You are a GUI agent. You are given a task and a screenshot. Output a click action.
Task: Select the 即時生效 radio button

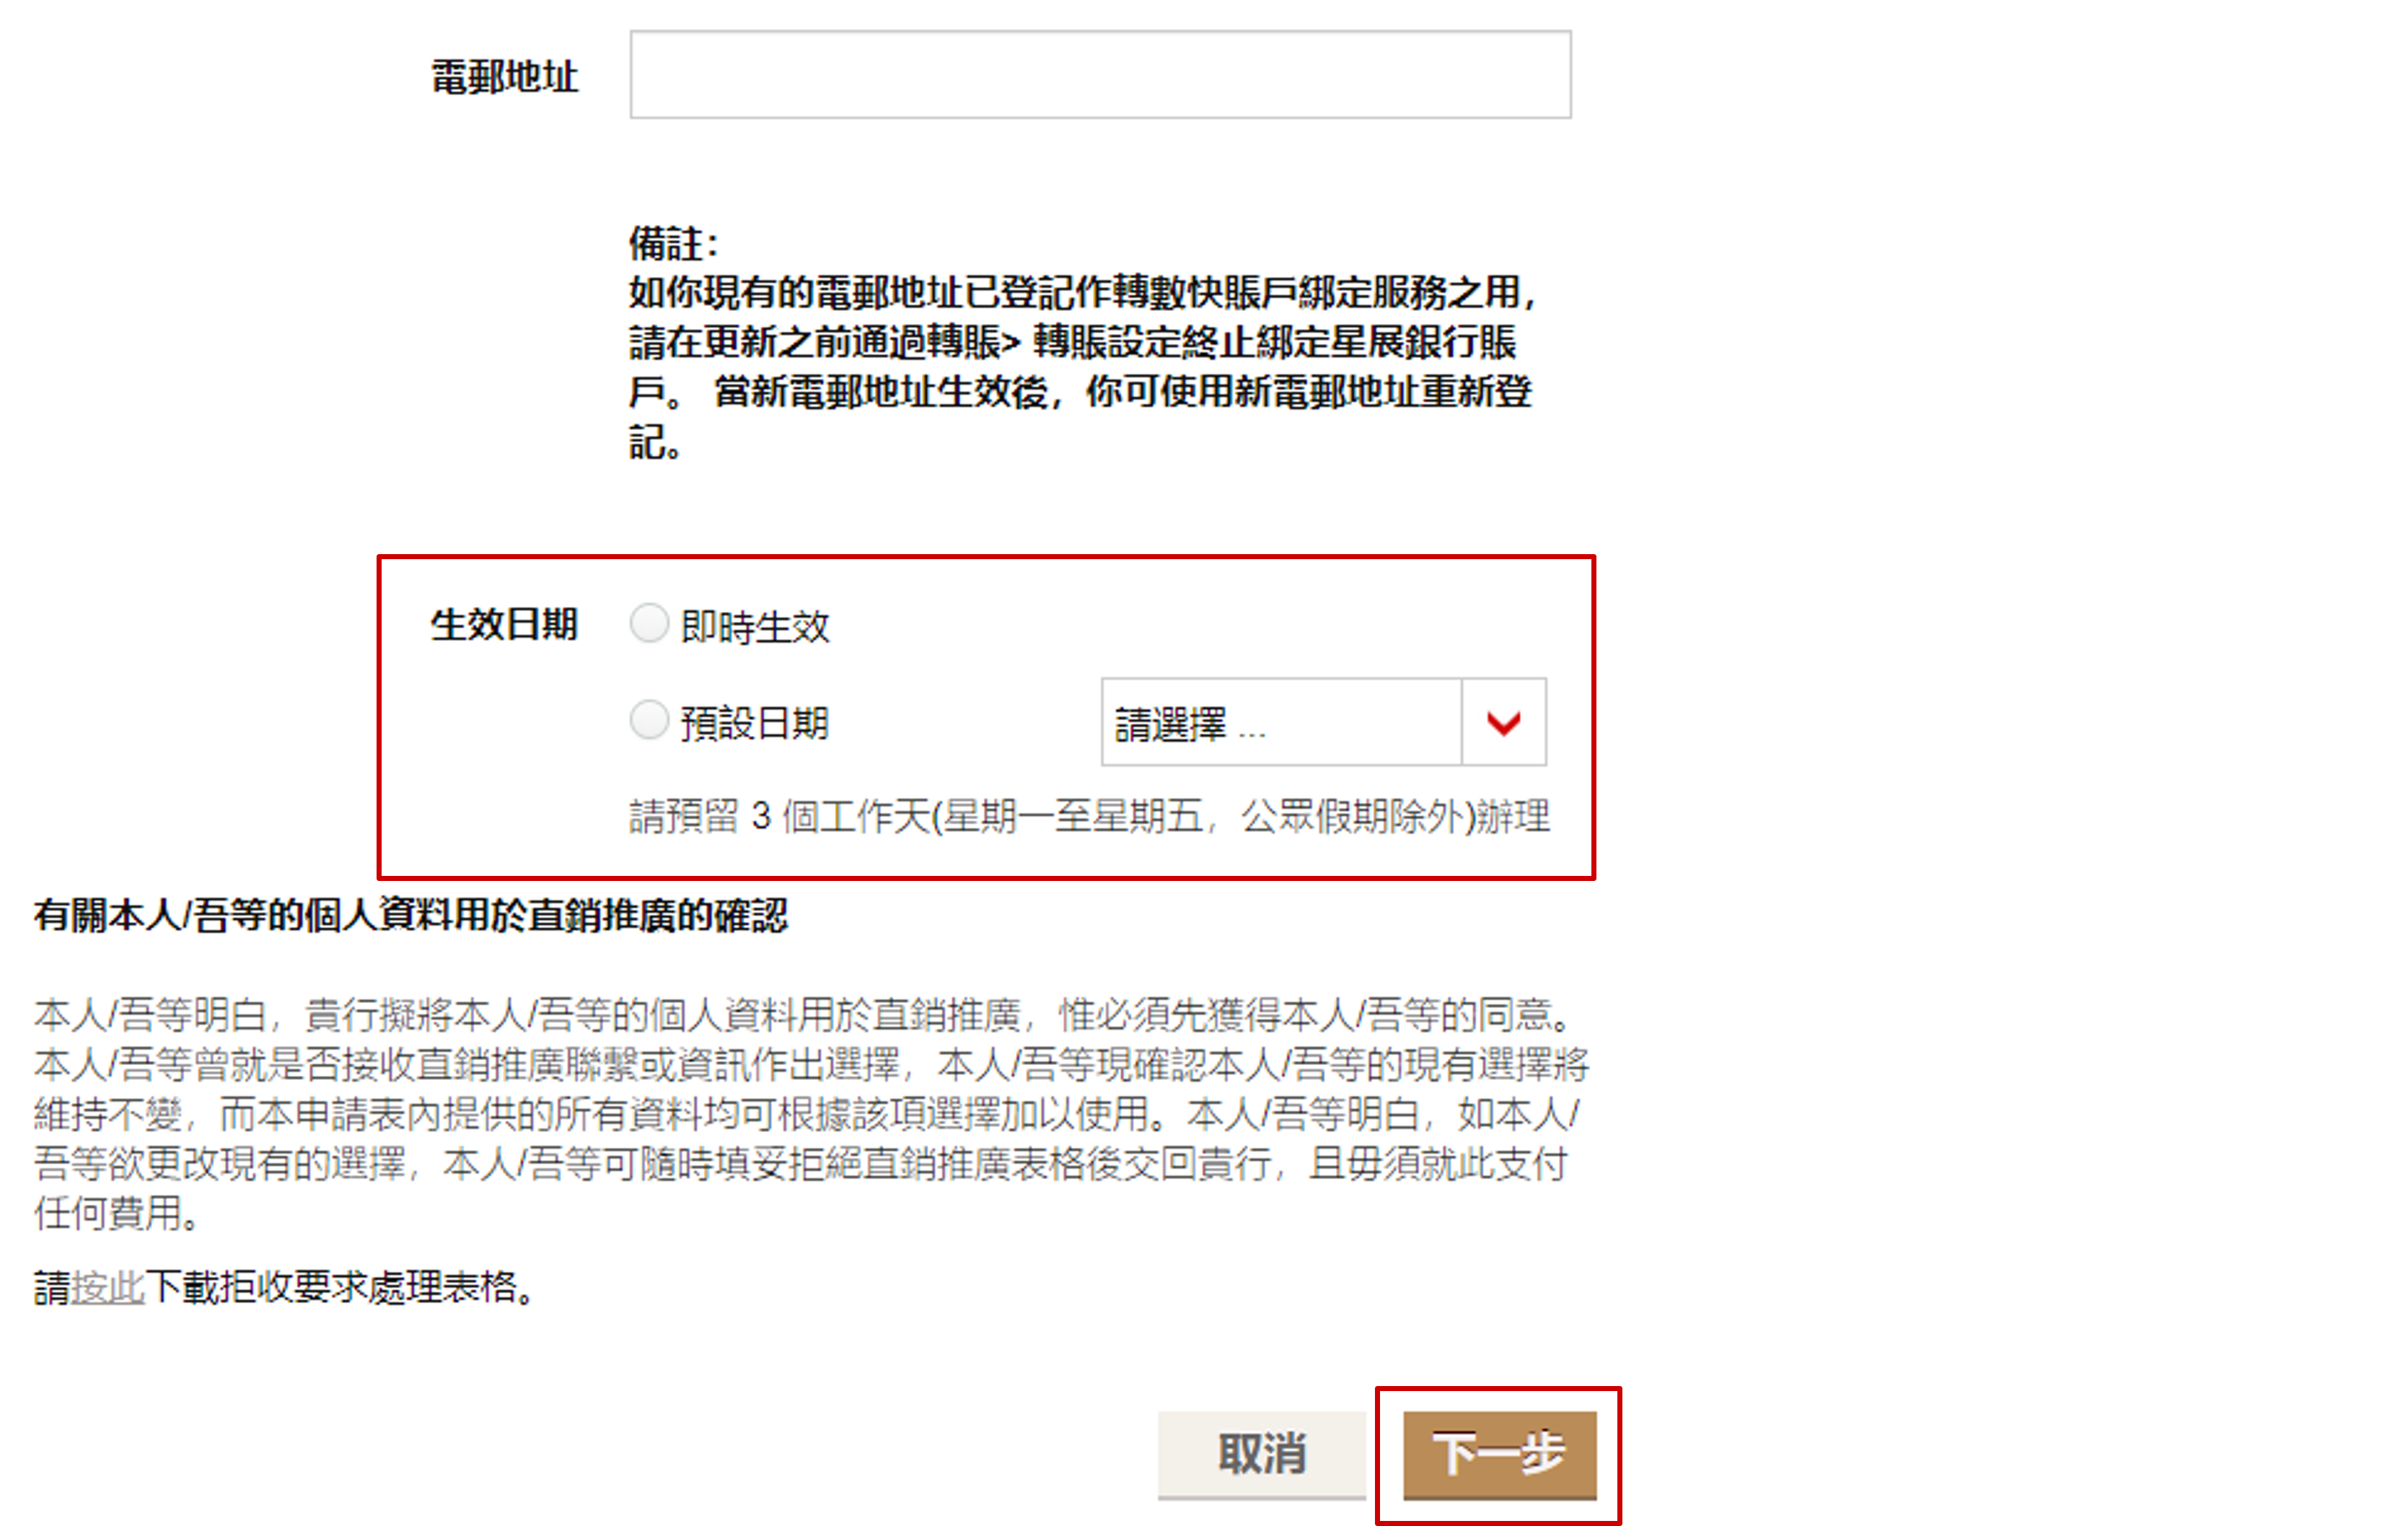(649, 623)
